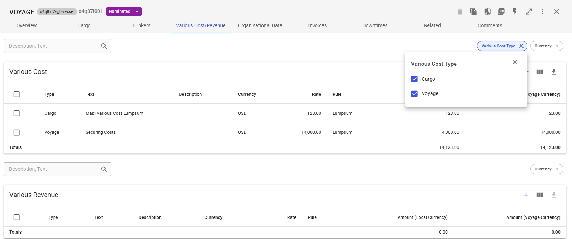Screen dimensions: 572x239
Task: Click the copy voyage icon
Action: click(x=474, y=11)
